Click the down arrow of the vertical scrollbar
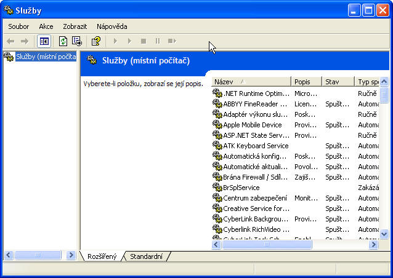 tap(384, 234)
